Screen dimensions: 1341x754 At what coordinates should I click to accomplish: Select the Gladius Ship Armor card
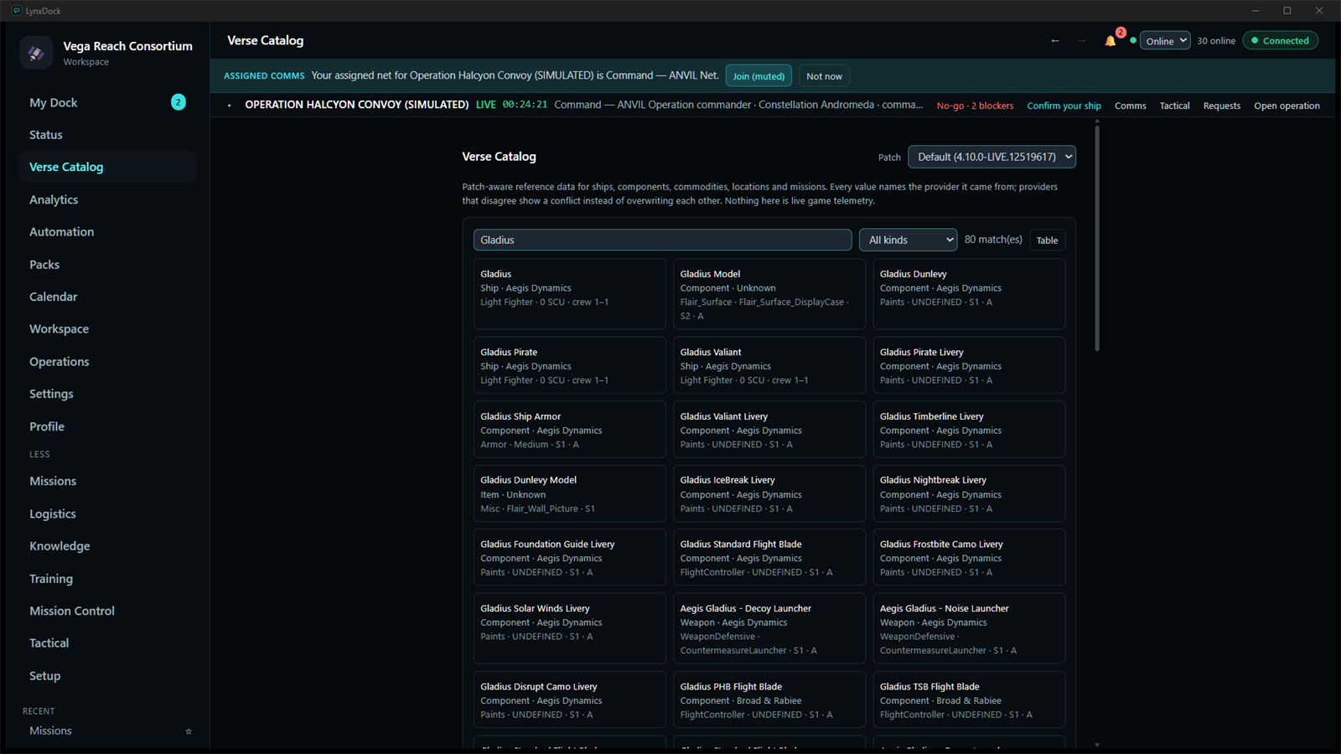(x=569, y=430)
